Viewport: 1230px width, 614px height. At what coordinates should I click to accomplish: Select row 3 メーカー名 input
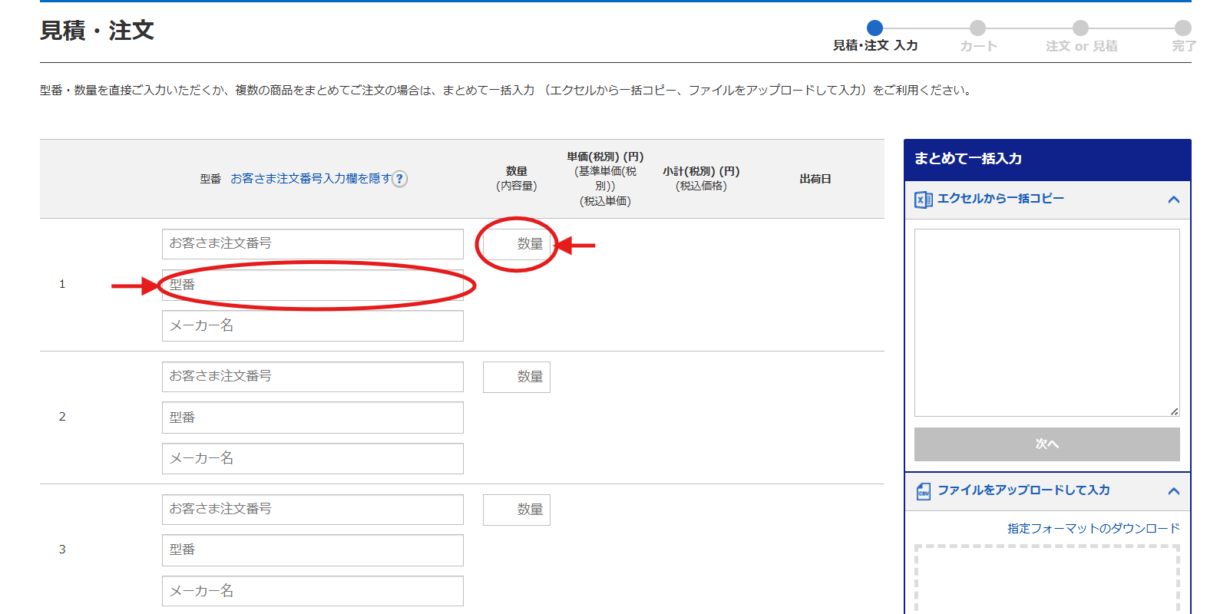coord(312,591)
